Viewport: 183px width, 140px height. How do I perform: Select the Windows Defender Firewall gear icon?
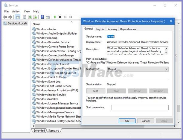tap(34, 64)
